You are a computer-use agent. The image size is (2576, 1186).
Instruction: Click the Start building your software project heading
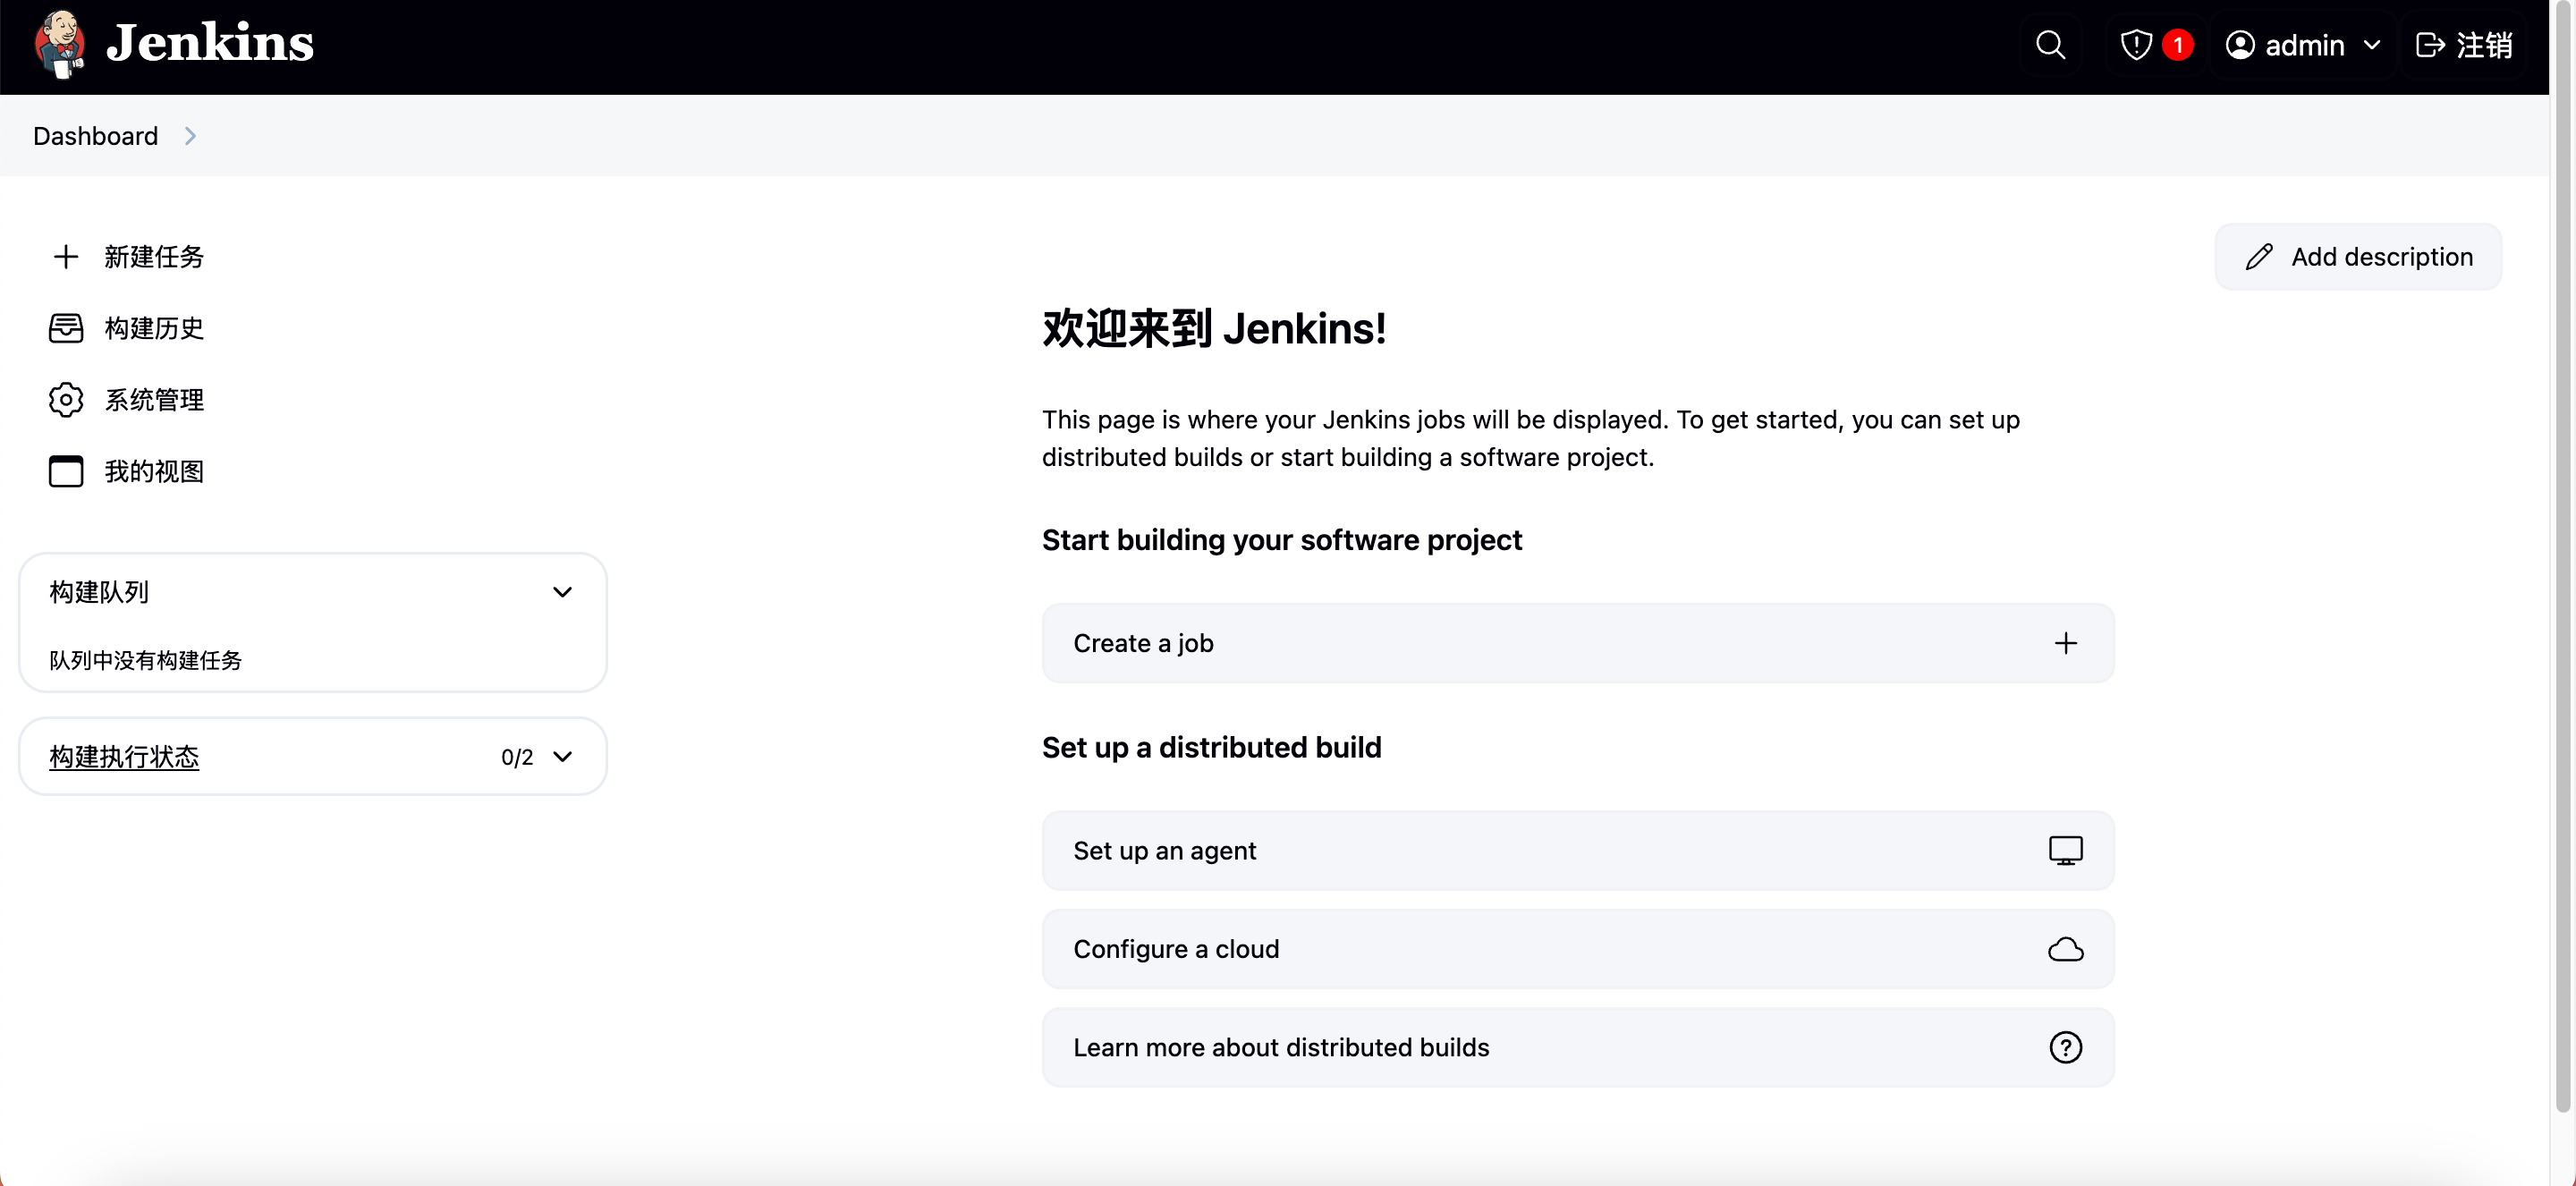point(1282,540)
